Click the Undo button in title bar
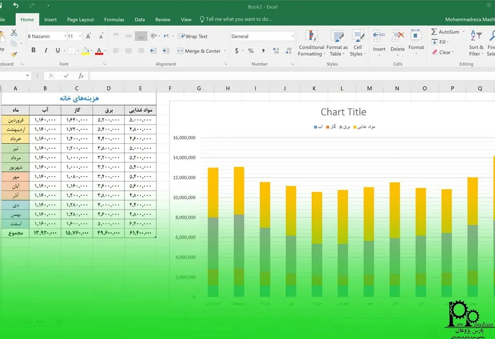This screenshot has width=495, height=339. click(x=16, y=6)
